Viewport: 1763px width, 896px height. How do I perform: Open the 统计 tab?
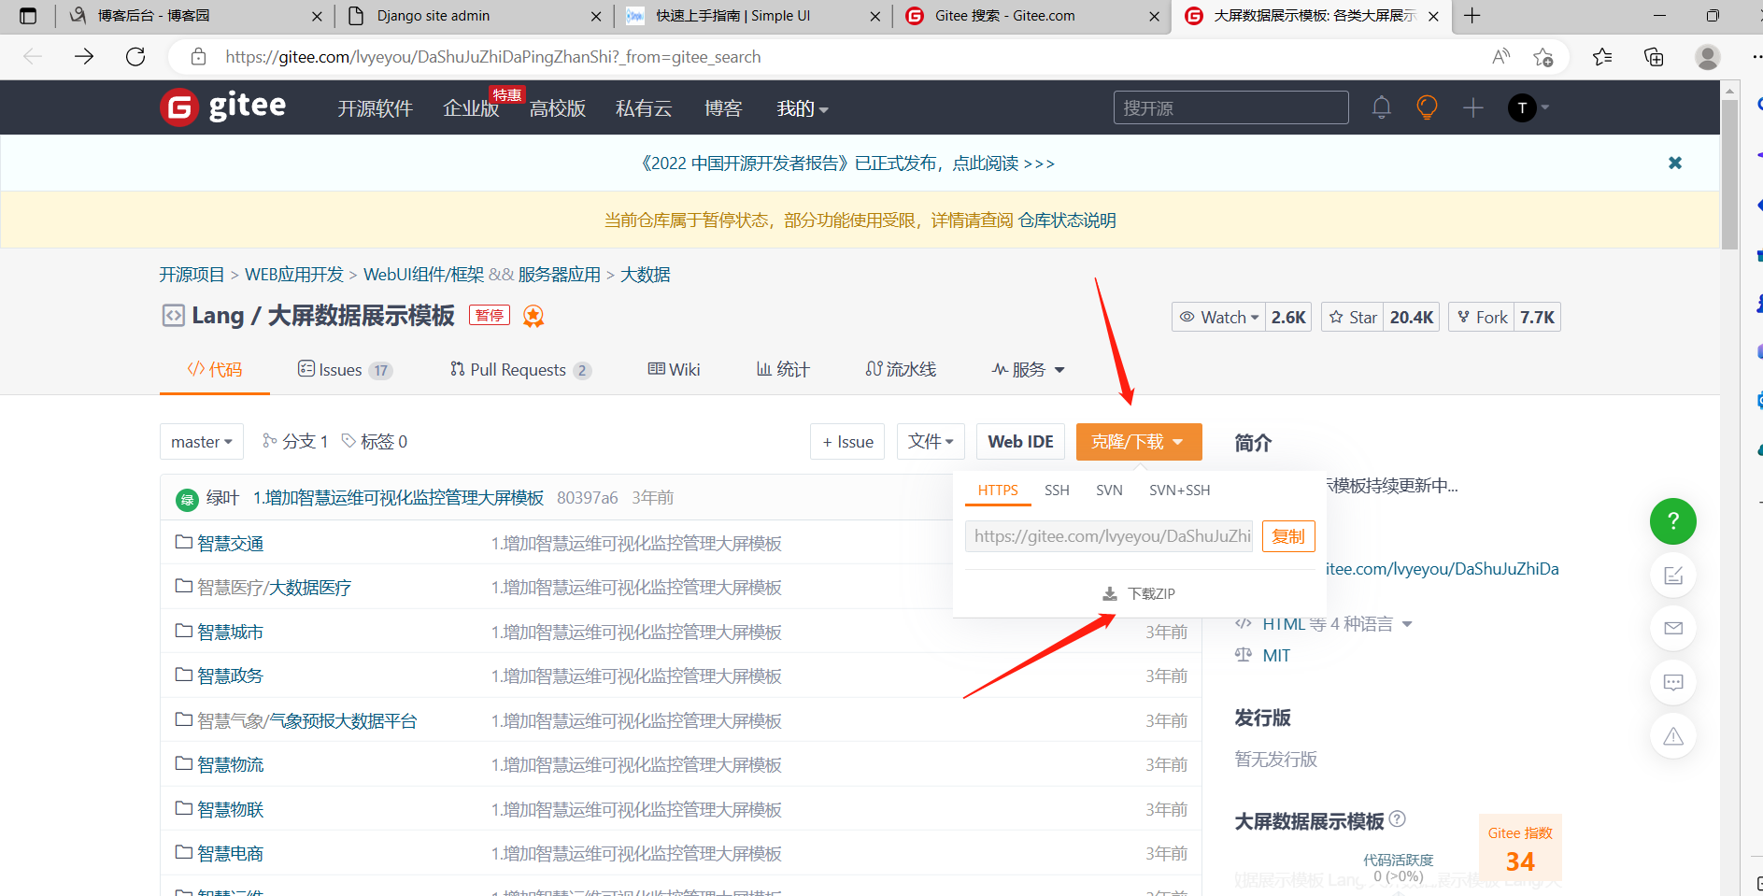[783, 370]
